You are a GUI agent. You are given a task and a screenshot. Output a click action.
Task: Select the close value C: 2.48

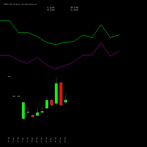pos(51,8)
